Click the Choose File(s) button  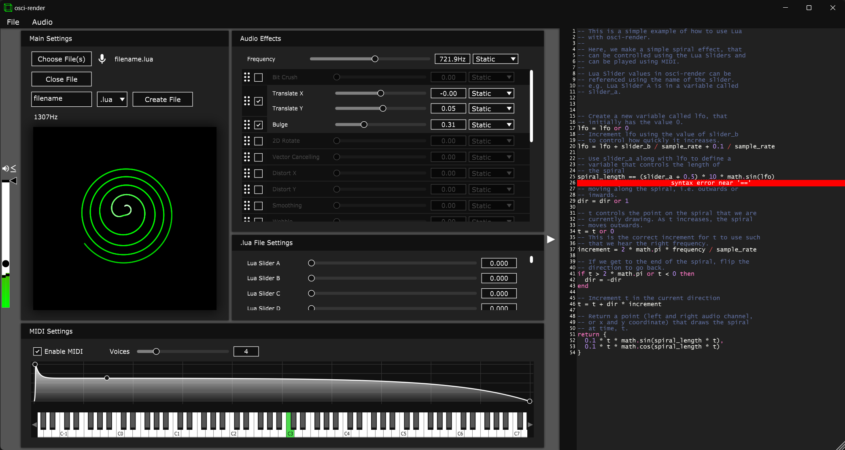[62, 59]
